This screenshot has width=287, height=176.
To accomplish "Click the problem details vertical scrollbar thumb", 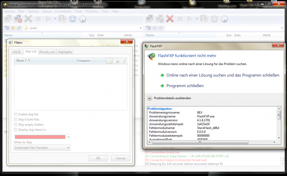I will coord(279,115).
